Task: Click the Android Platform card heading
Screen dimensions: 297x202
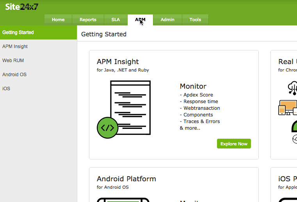Action: click(126, 179)
